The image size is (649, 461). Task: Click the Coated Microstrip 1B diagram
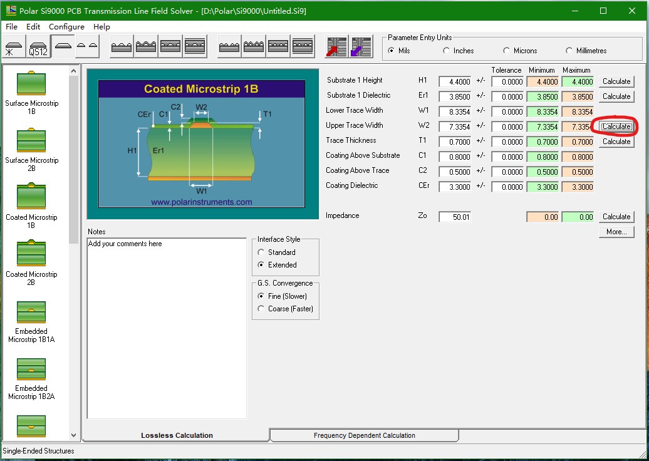[x=202, y=143]
